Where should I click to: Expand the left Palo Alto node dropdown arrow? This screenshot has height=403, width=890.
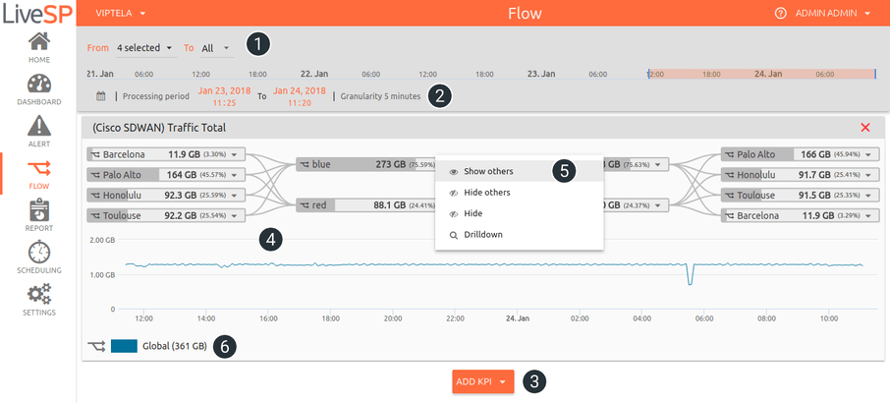point(236,175)
